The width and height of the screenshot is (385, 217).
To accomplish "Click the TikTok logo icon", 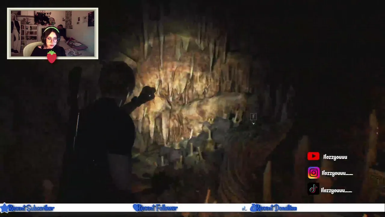I will click(313, 189).
